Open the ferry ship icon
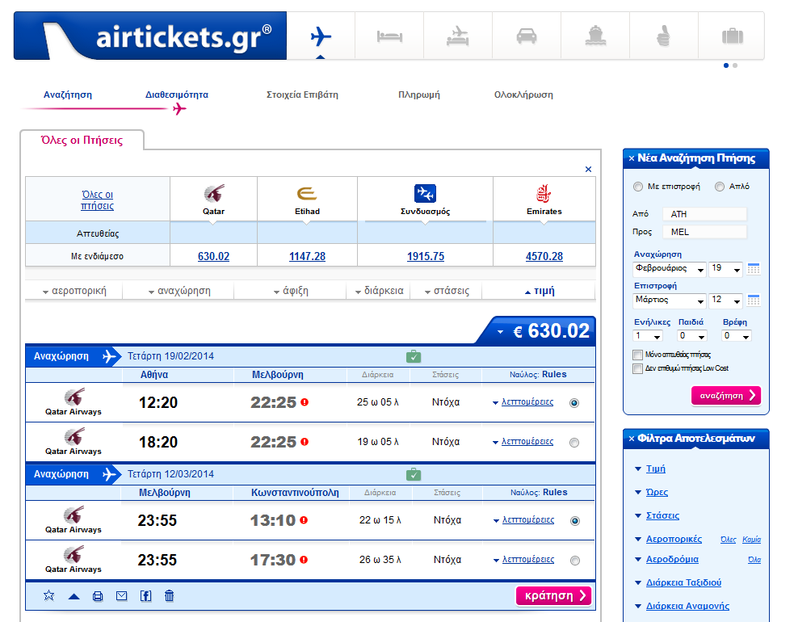This screenshot has height=622, width=794. [x=595, y=36]
